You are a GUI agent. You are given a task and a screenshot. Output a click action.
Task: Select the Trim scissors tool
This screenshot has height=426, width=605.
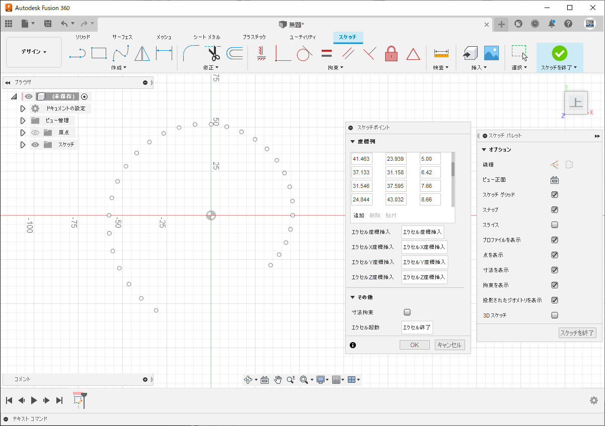tap(213, 53)
